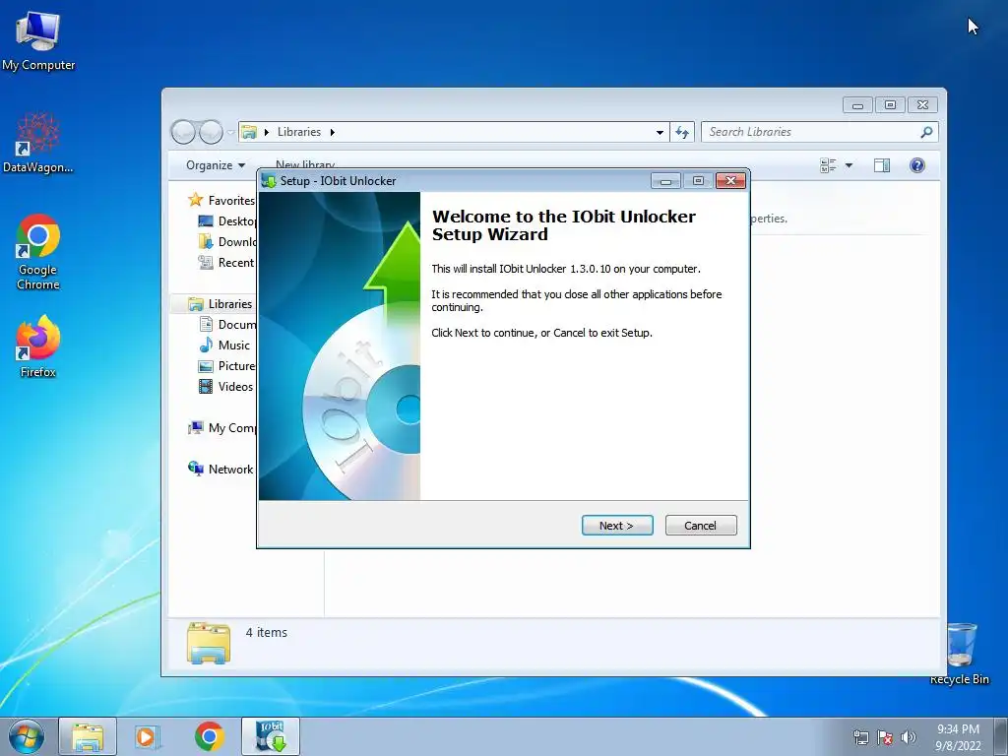Select the DataWagon desktop shortcut

click(x=38, y=142)
